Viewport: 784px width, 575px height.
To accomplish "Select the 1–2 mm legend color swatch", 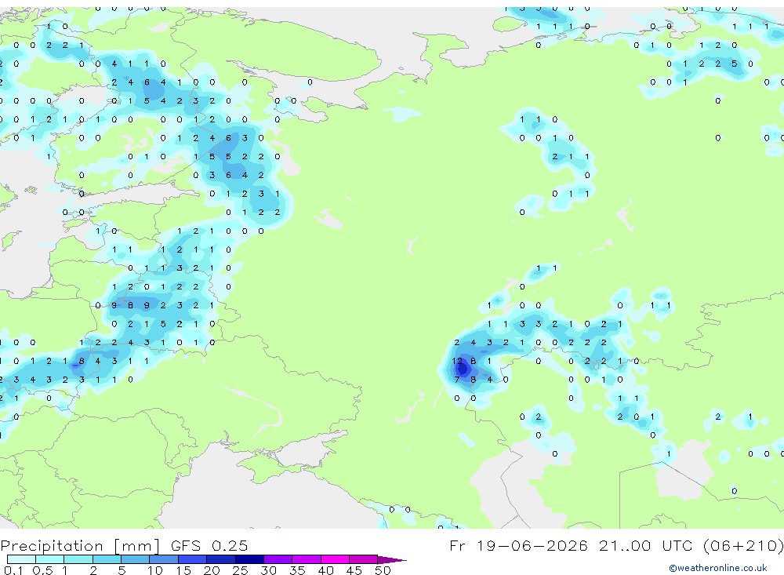I will point(78,559).
